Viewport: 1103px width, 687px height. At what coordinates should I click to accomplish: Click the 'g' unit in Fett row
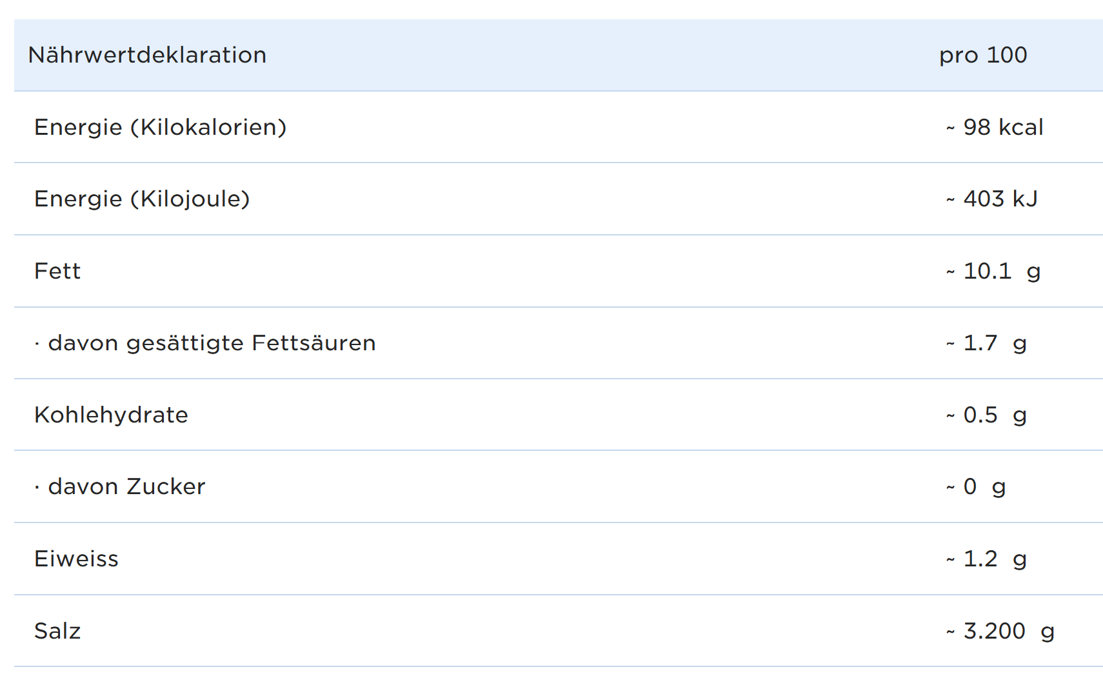pyautogui.click(x=1033, y=273)
